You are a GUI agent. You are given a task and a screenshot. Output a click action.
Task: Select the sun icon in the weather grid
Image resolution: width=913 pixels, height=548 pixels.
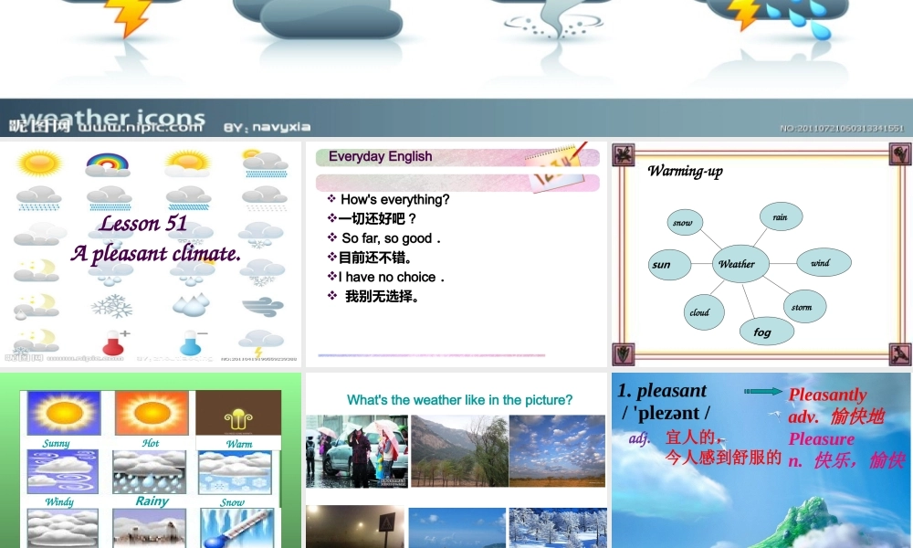click(x=37, y=163)
